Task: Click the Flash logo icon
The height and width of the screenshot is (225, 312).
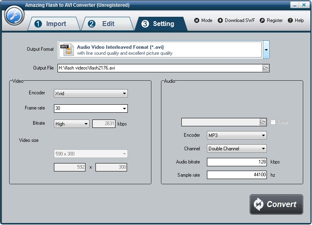Action: [14, 15]
